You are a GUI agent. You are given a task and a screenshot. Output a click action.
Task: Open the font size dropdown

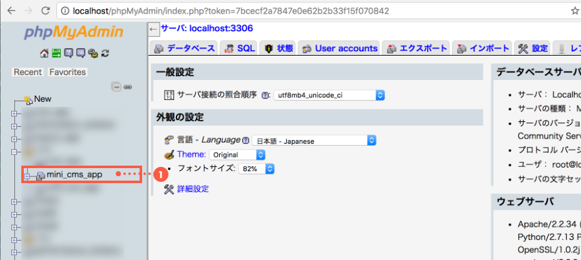point(257,169)
